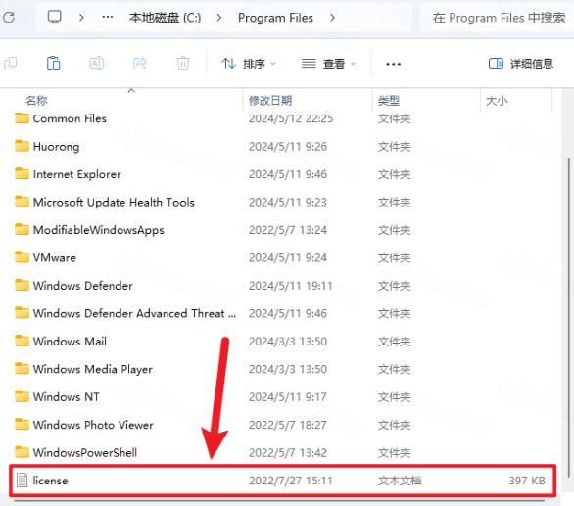
Task: Click the Huorong folder name
Action: tap(56, 147)
